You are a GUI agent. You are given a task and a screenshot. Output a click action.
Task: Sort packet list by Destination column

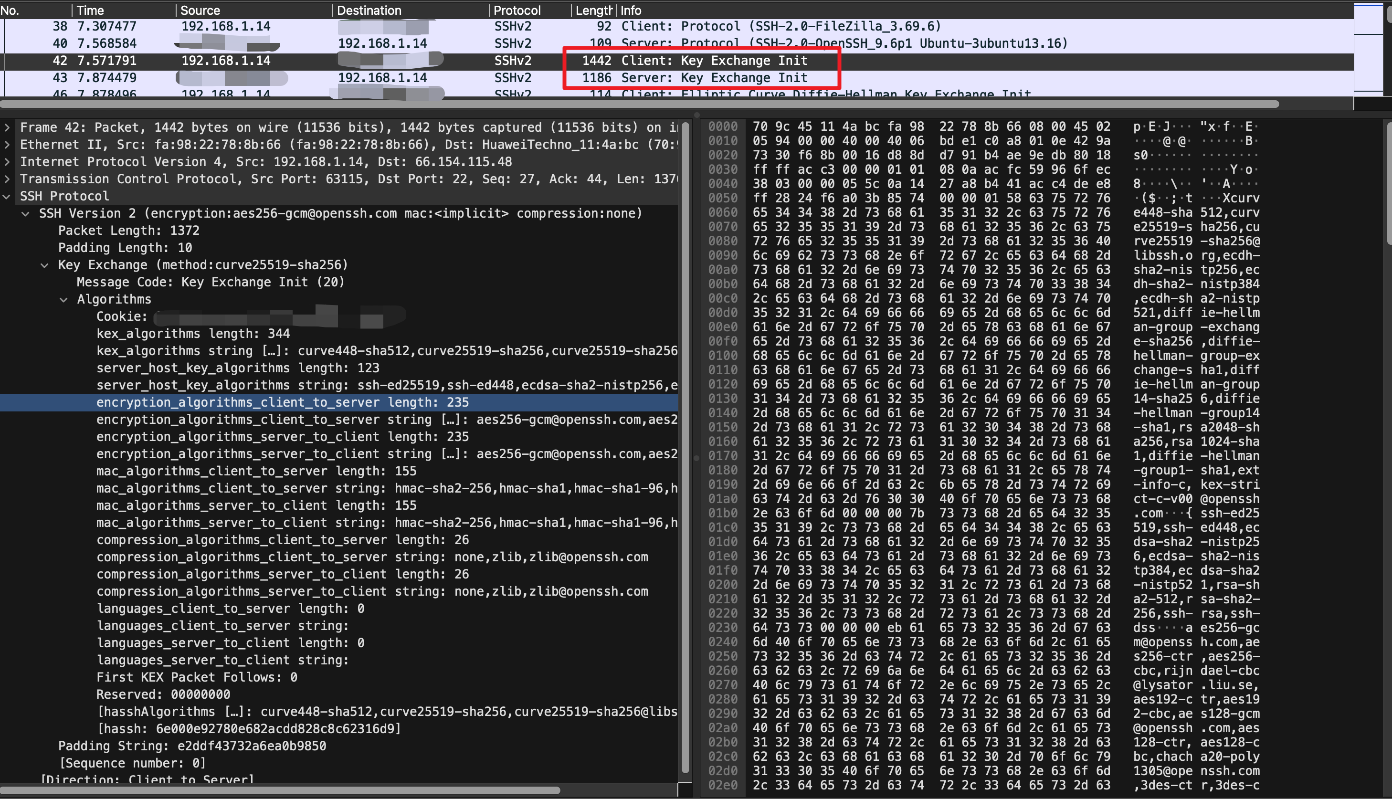[411, 10]
